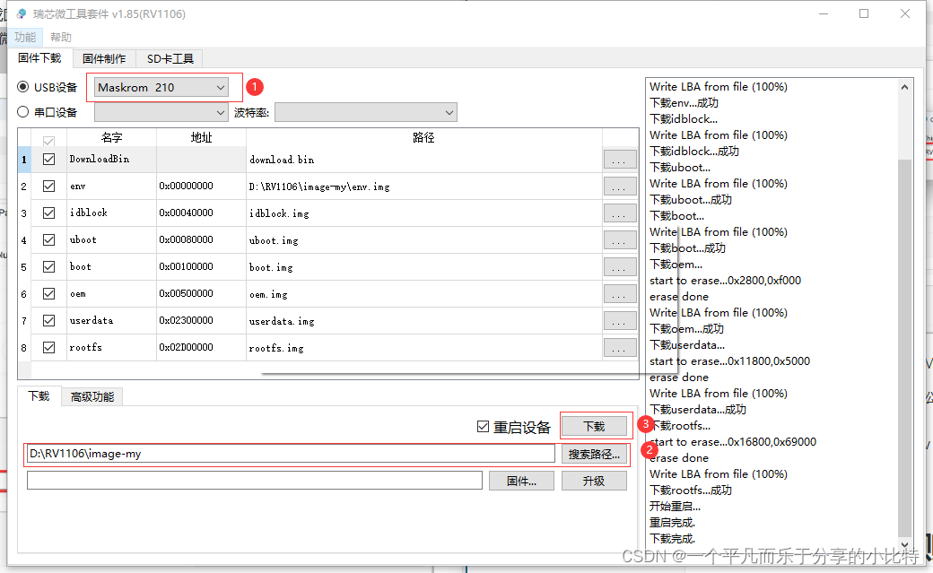Screen dimensions: 933x573
Task: Browse path for boot.img row
Action: pos(619,266)
